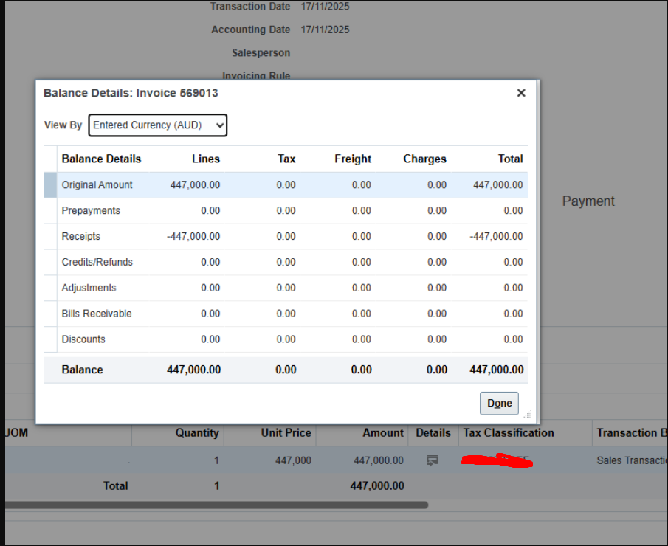Click the Original Amount row label

(x=97, y=185)
